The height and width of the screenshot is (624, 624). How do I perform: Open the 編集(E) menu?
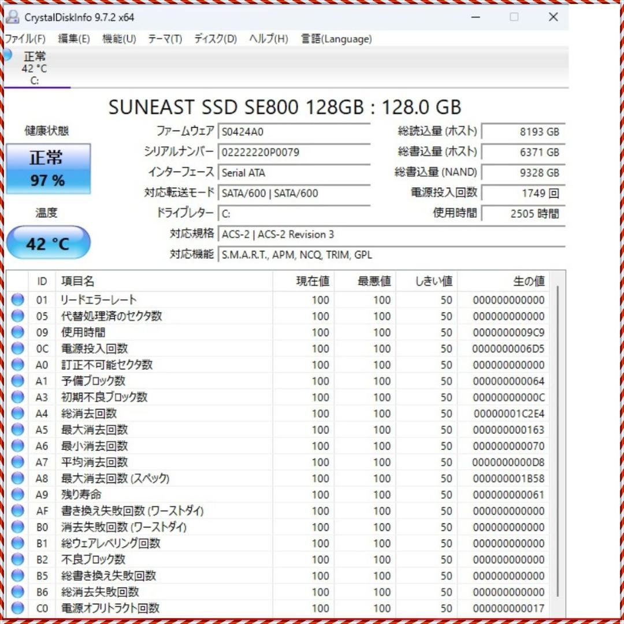coord(73,39)
